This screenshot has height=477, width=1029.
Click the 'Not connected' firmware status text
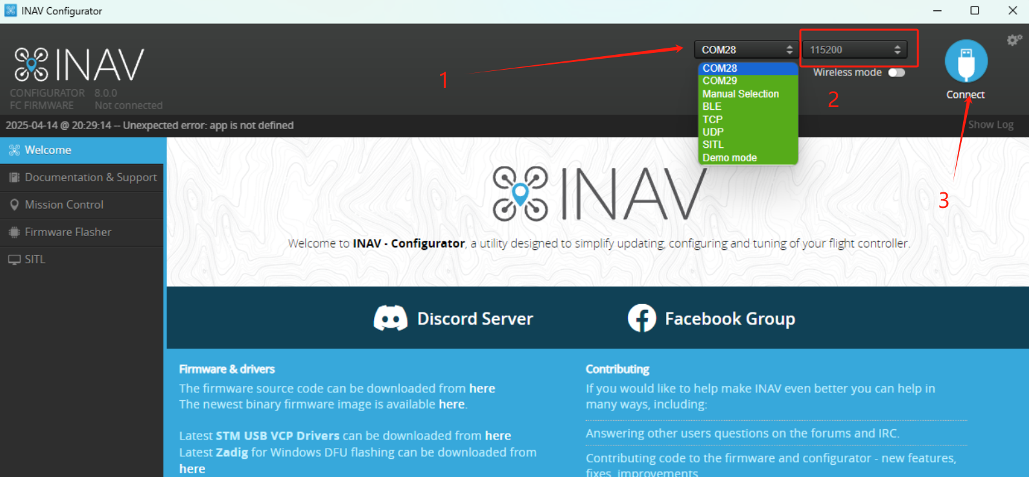coord(129,105)
